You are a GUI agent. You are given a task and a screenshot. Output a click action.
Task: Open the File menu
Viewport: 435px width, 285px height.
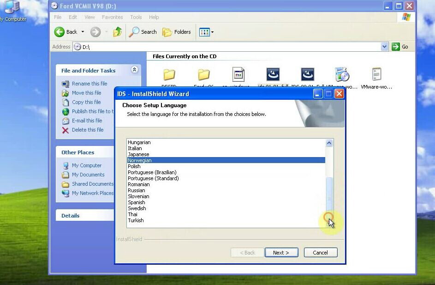pos(58,17)
